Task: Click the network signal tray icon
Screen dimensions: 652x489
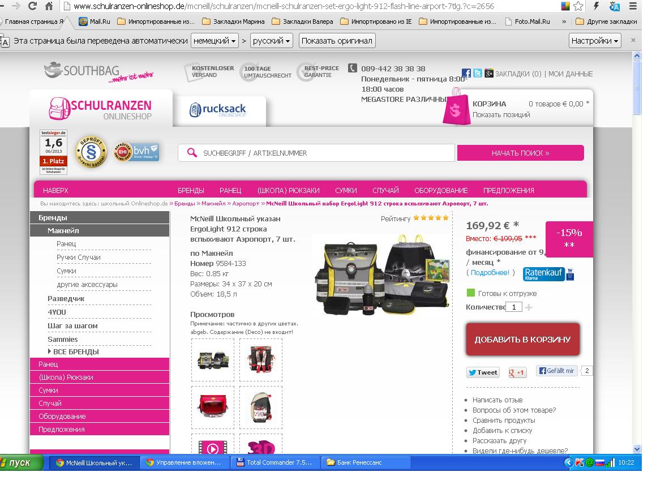Action: [x=610, y=462]
